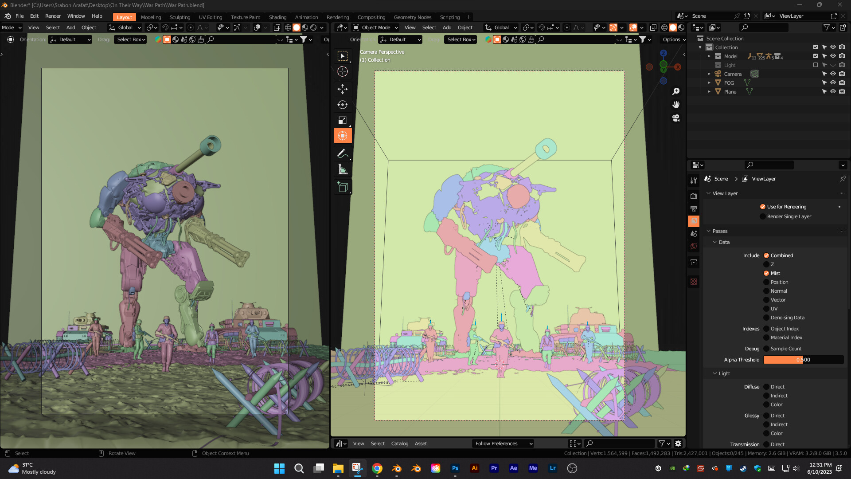Select the 3D Cursor tool
Viewport: 851px width, 479px height.
(x=343, y=71)
